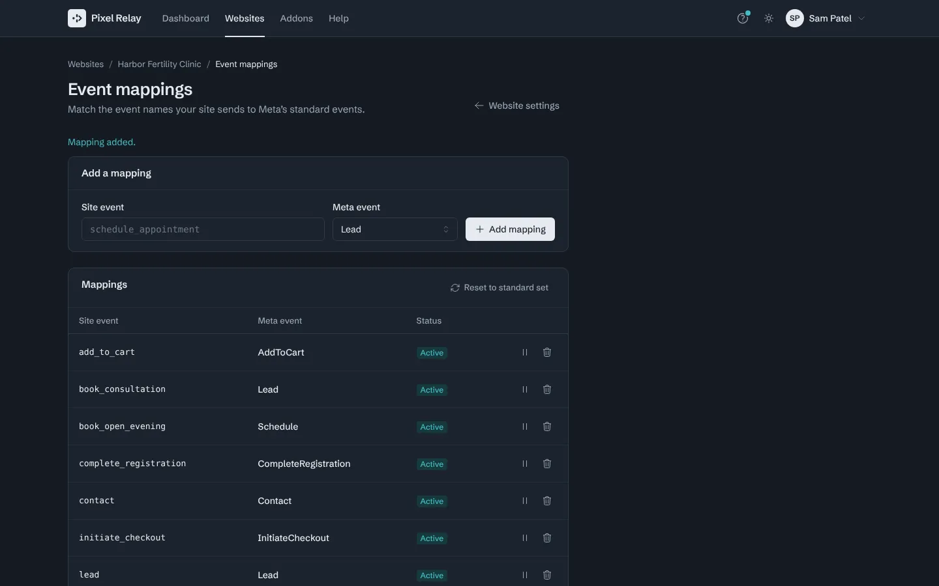The height and width of the screenshot is (586, 939).
Task: Go back to Website settings
Action: point(516,105)
